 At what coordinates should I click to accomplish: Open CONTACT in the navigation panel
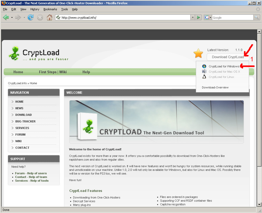22,148
